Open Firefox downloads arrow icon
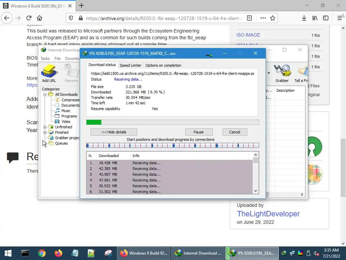The width and height of the screenshot is (346, 260). (x=304, y=18)
